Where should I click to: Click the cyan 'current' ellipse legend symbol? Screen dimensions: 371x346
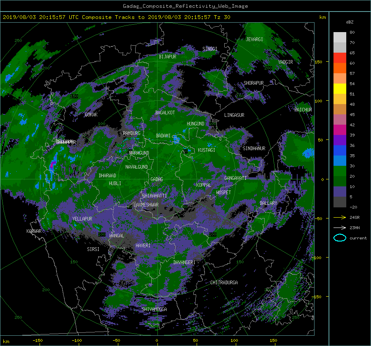(x=340, y=238)
